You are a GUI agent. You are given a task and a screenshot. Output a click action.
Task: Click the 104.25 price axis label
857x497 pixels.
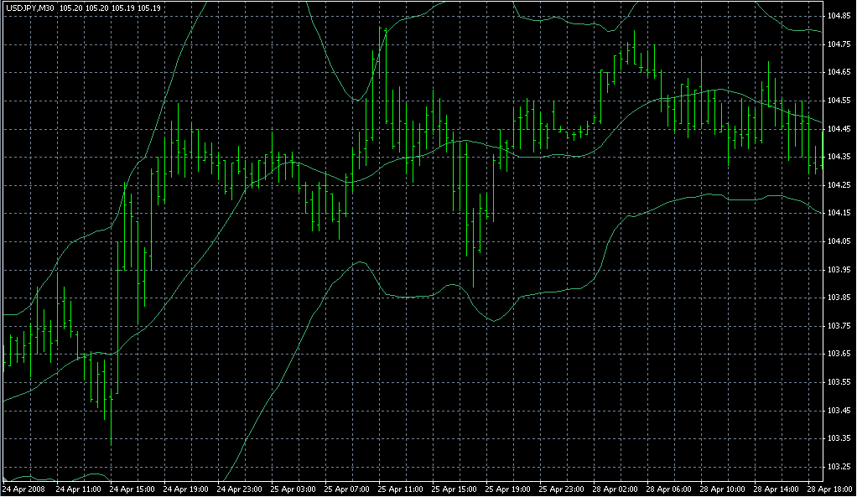tap(839, 185)
